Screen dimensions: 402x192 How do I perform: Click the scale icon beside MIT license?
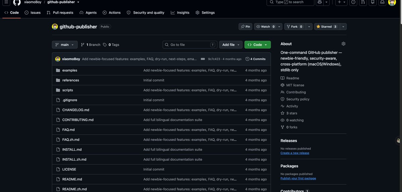[282, 85]
